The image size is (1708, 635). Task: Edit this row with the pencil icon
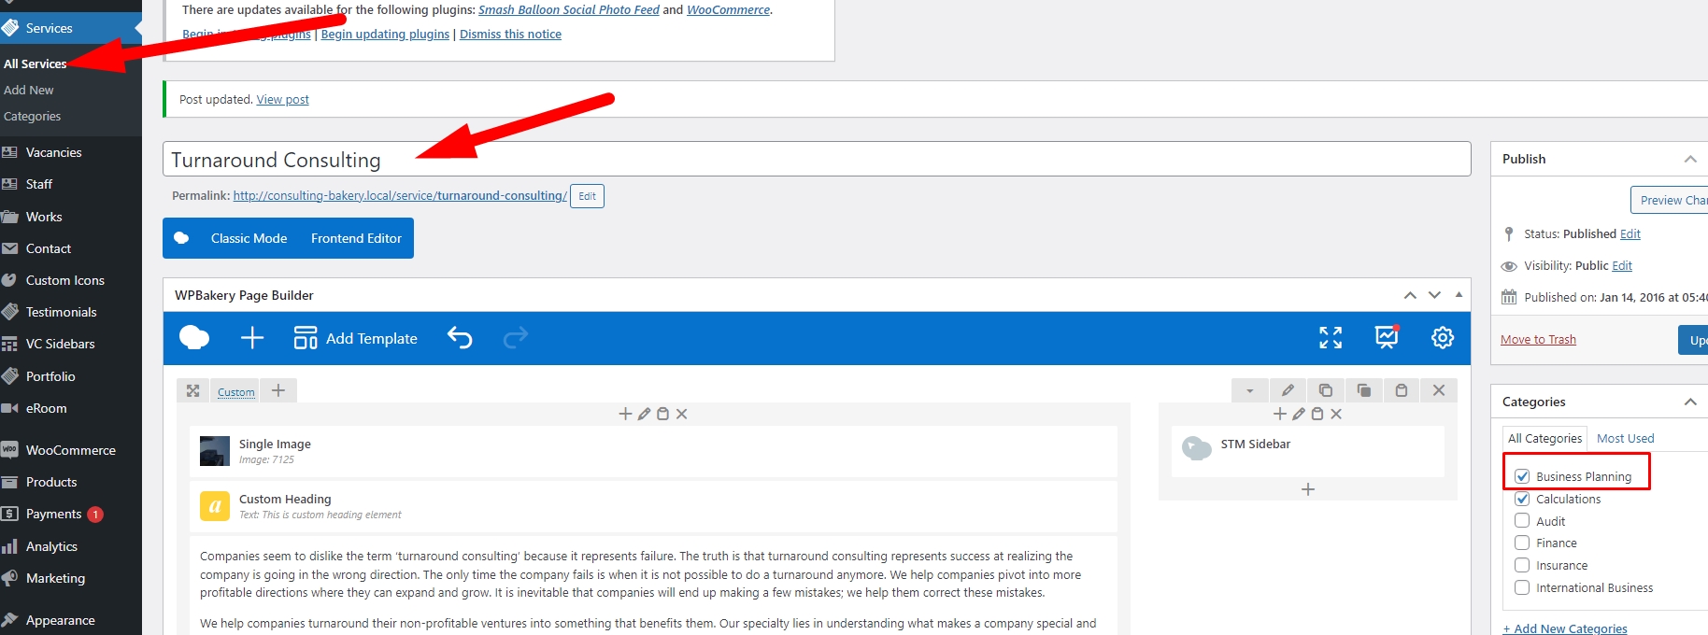click(x=1288, y=390)
